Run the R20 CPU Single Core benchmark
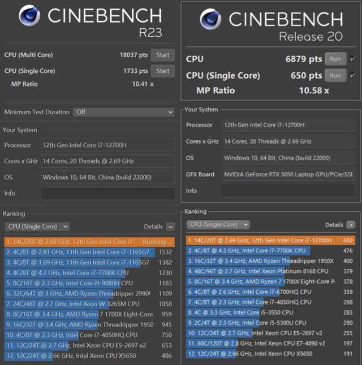The width and height of the screenshot is (362, 365). [335, 75]
